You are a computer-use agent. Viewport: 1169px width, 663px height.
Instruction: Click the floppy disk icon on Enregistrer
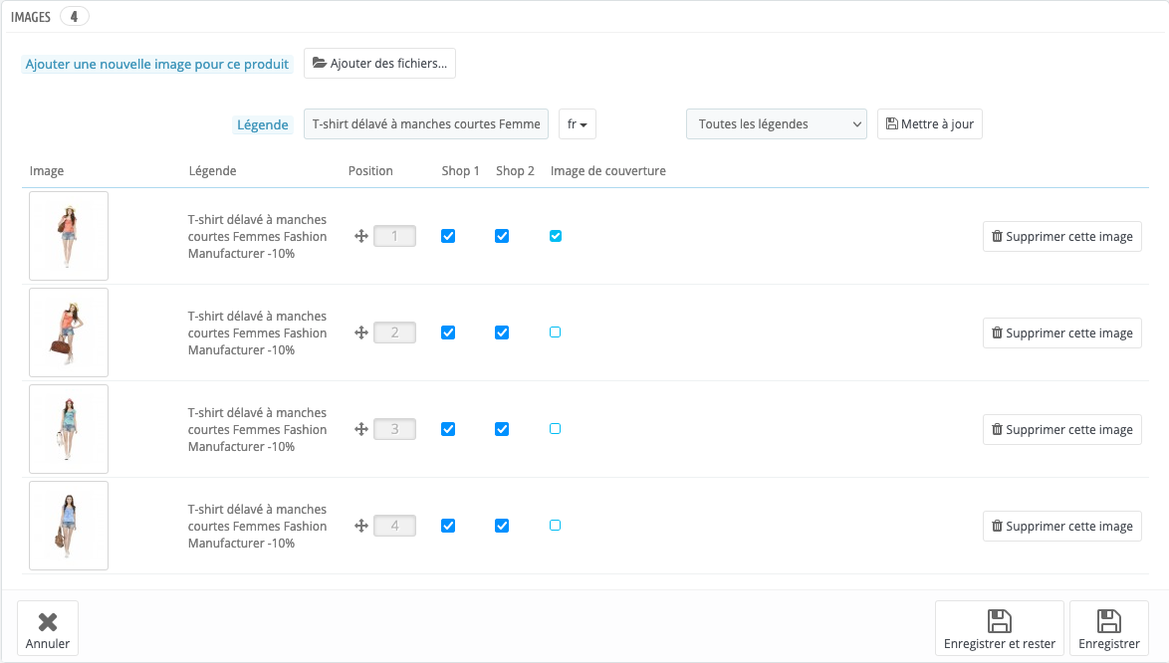[x=1108, y=622]
